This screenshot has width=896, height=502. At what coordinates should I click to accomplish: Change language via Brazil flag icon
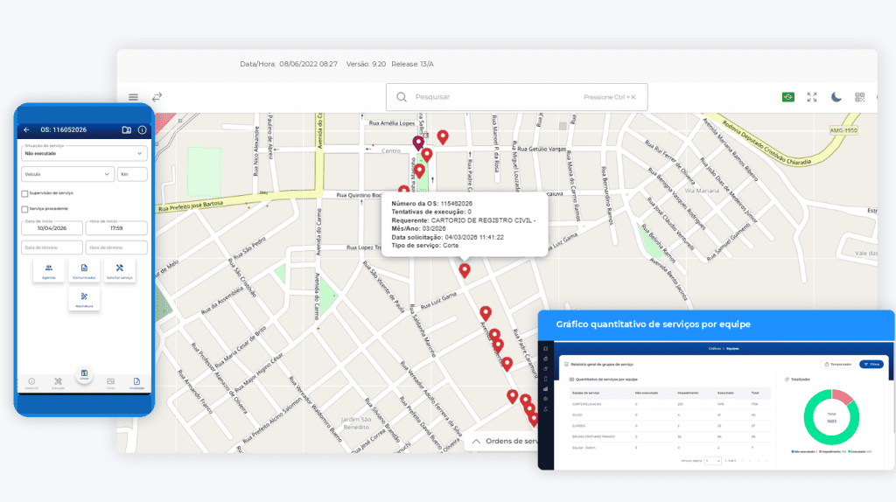(787, 97)
